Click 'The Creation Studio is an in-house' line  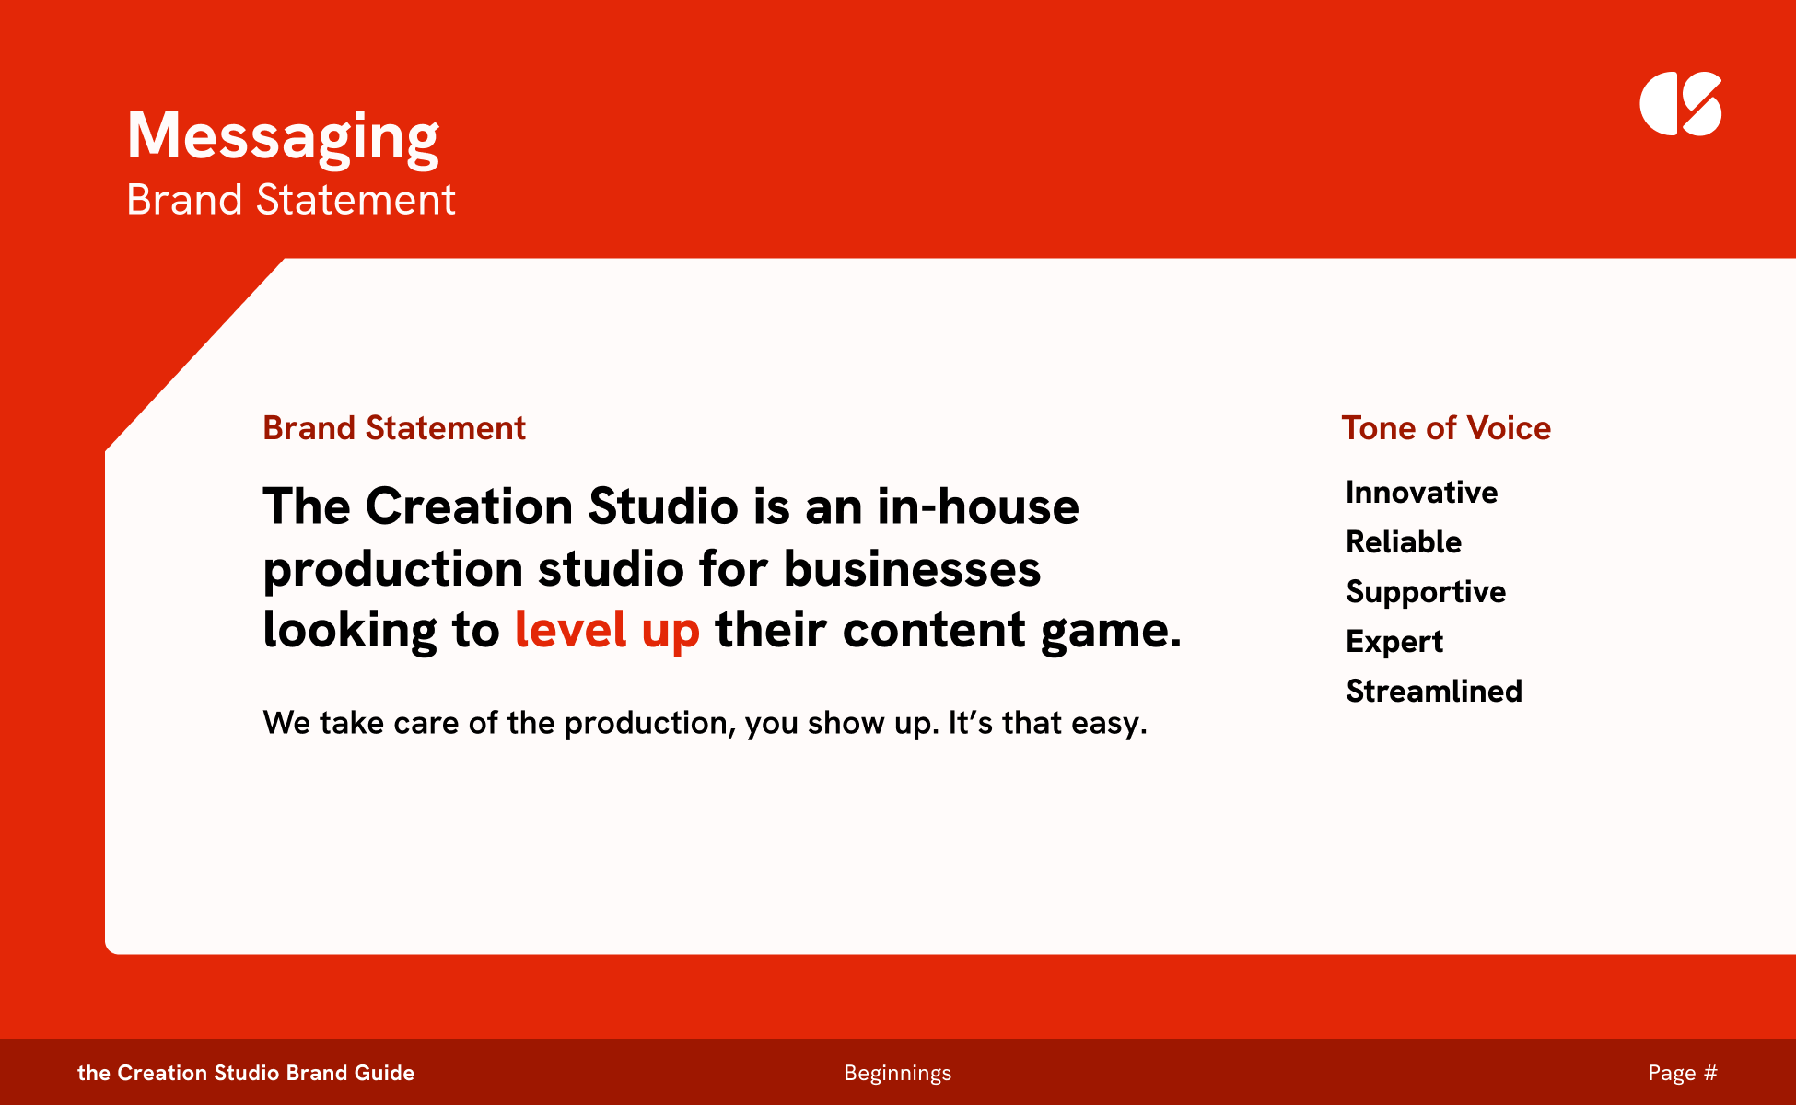(671, 507)
